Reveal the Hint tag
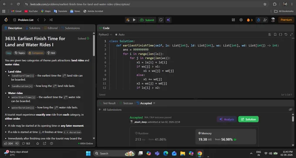The width and height of the screenshot is (296, 158). coord(51,53)
